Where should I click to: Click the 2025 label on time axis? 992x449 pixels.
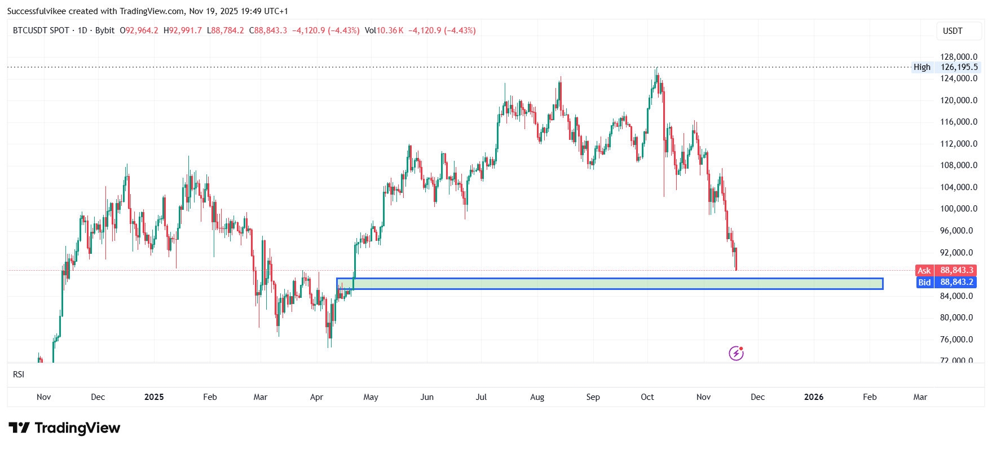154,397
